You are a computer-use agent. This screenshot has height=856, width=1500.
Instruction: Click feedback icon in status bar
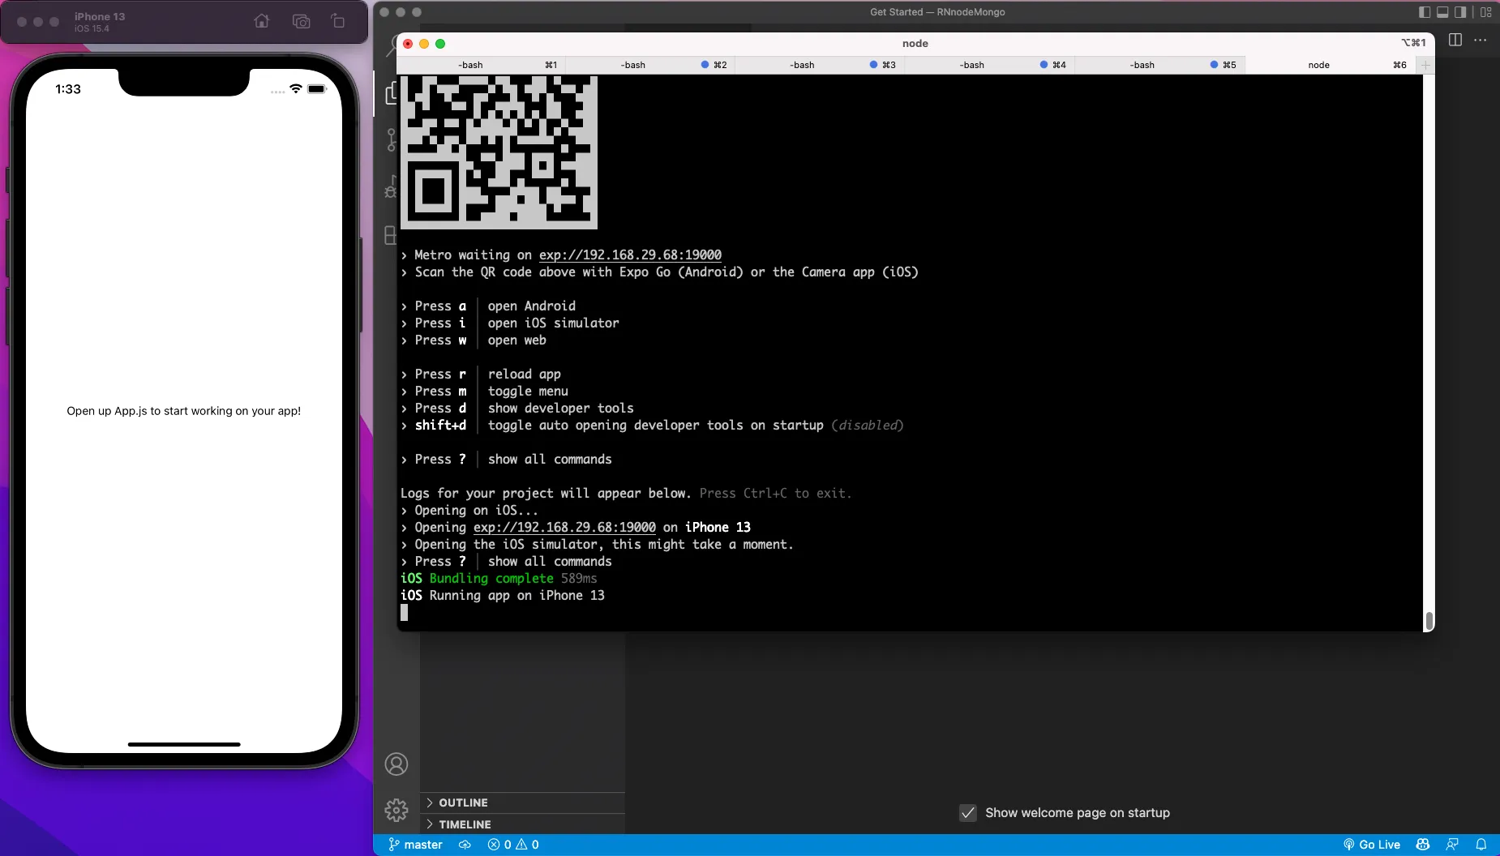(x=1452, y=845)
